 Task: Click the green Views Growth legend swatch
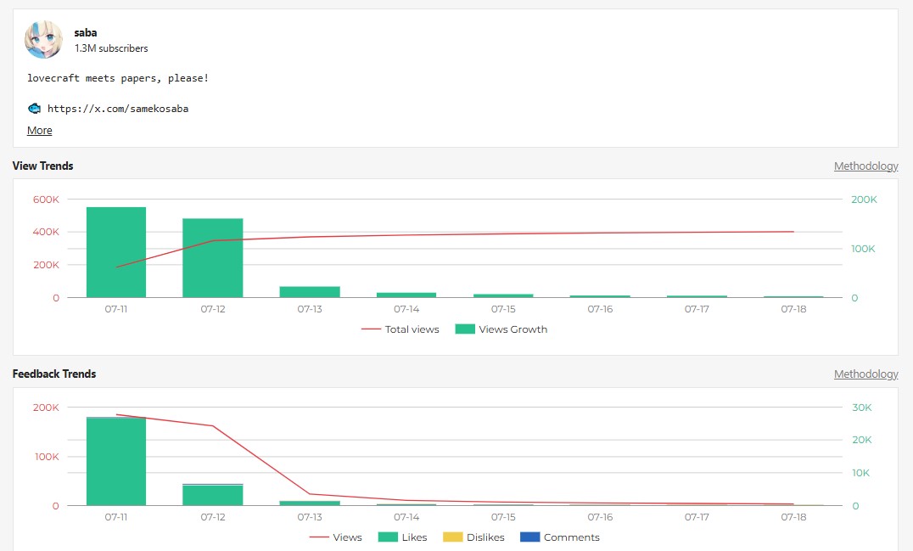coord(465,329)
